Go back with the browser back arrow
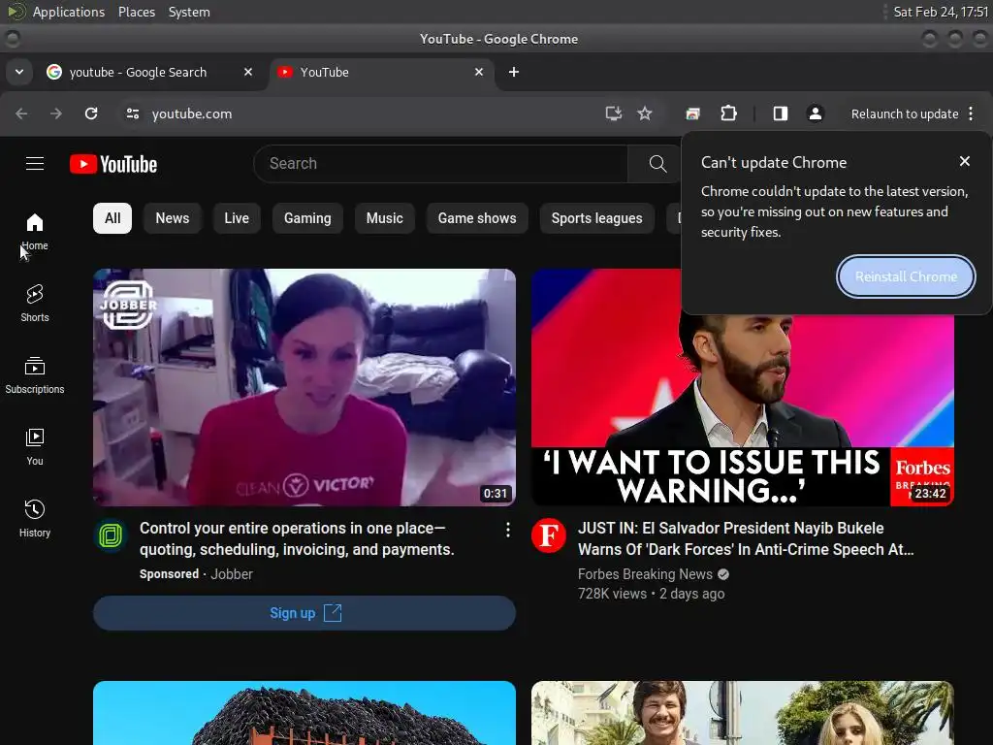This screenshot has width=993, height=745. [21, 113]
